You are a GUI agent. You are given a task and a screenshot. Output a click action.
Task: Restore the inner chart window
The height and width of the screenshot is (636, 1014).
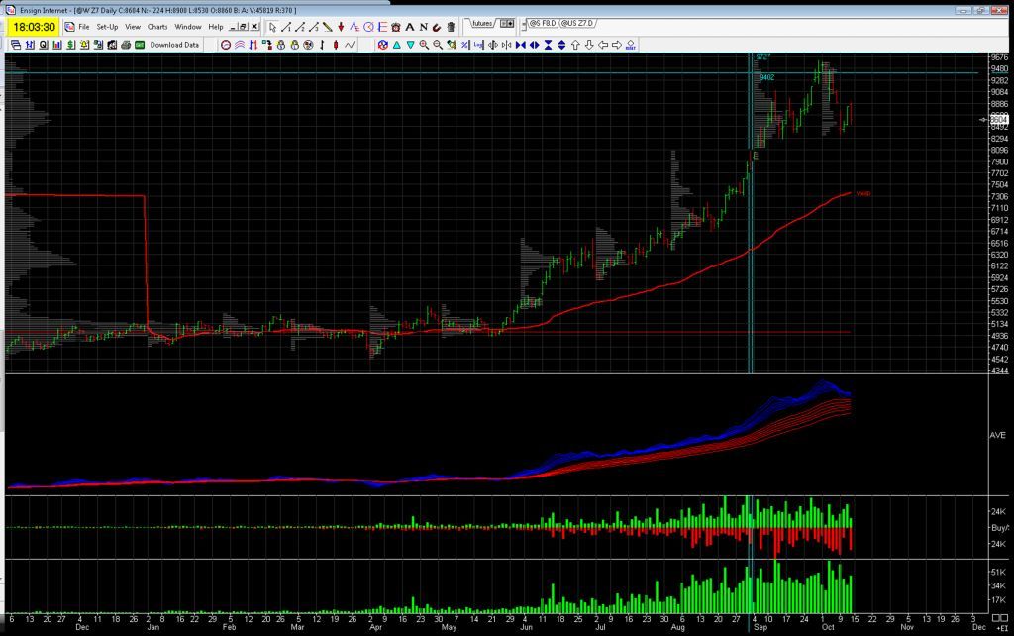(244, 27)
